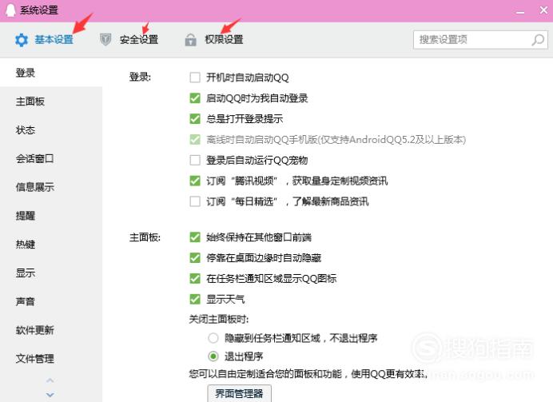Image resolution: width=553 pixels, height=402 pixels.
Task: Uncheck 停靠在桌面边缘时自动隐藏
Action: (x=195, y=258)
